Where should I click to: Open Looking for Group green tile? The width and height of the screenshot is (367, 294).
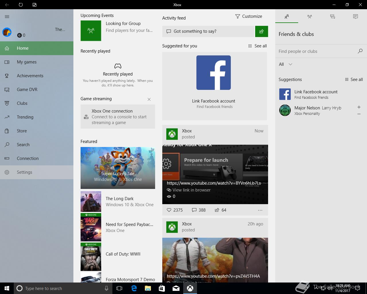pyautogui.click(x=91, y=30)
